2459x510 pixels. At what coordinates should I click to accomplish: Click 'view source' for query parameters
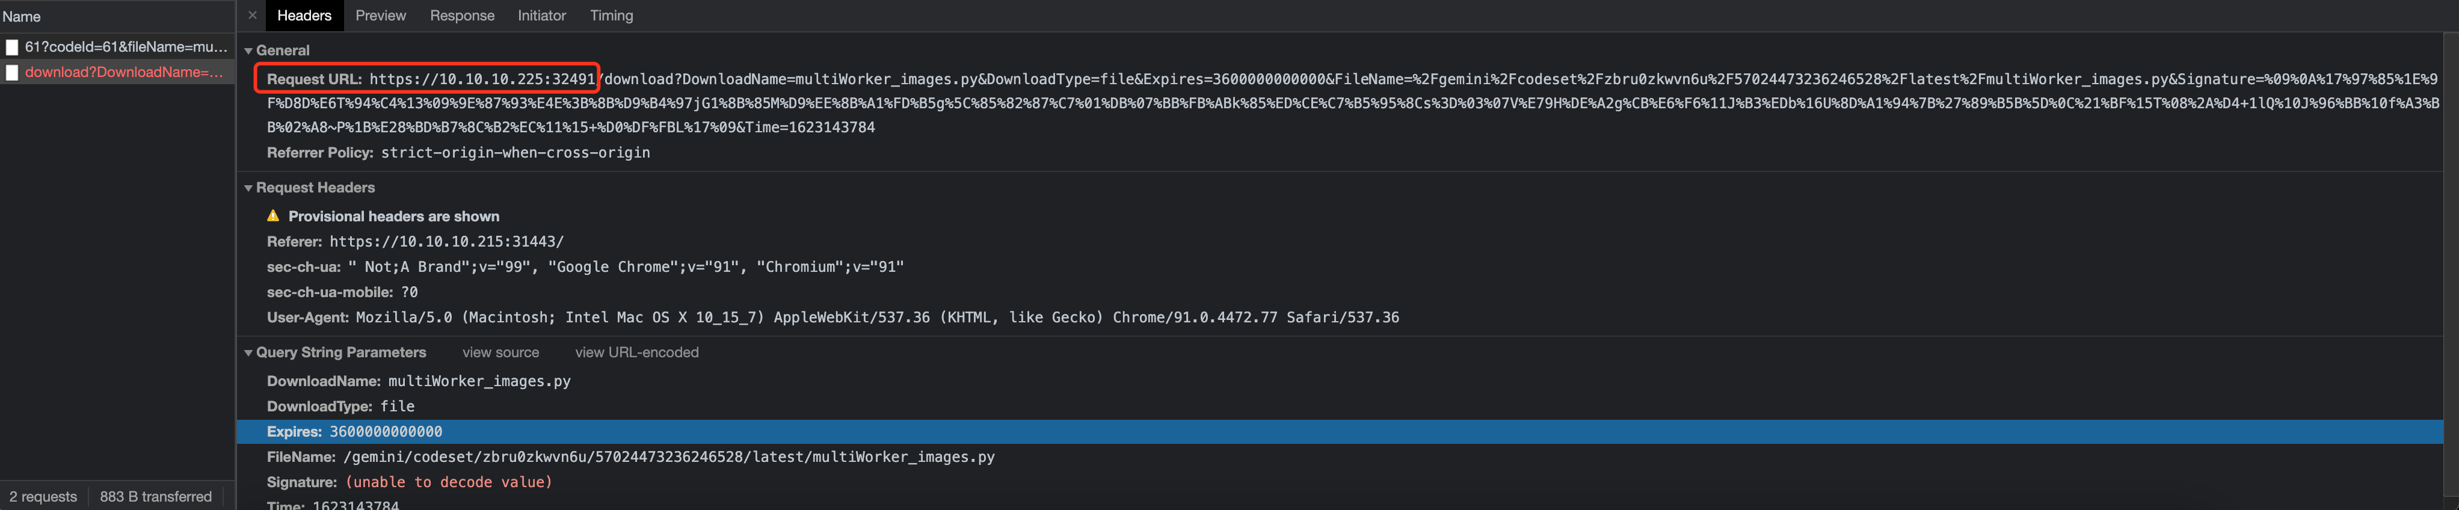click(500, 352)
